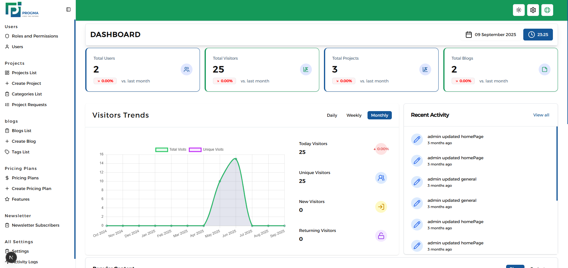Switch visitors trends to Daily

(x=332, y=115)
